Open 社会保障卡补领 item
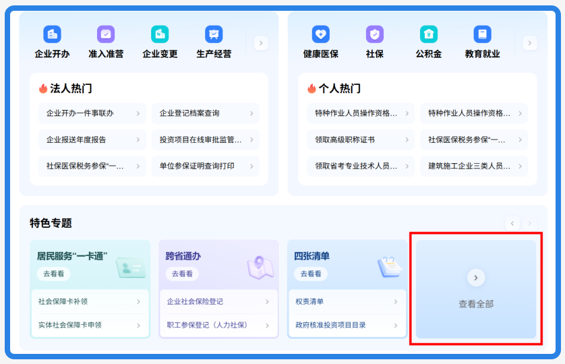This screenshot has height=364, width=565. pyautogui.click(x=90, y=302)
